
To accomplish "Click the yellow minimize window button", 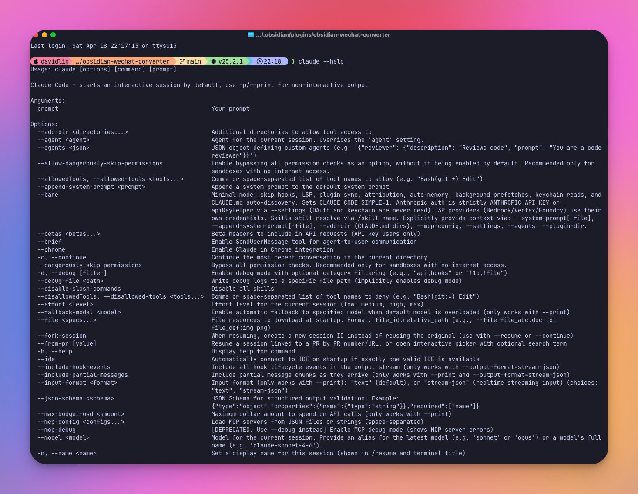I will point(44,35).
